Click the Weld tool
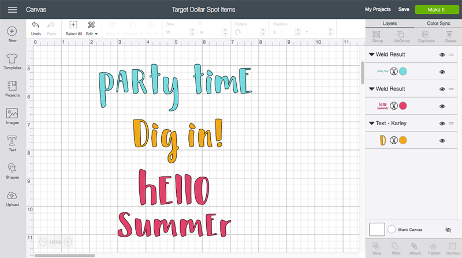This screenshot has height=258, width=462. point(396,249)
